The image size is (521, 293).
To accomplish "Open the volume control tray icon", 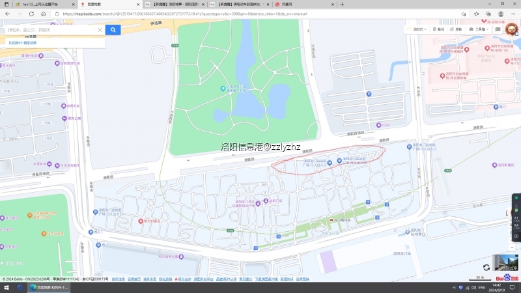I will tap(474, 288).
